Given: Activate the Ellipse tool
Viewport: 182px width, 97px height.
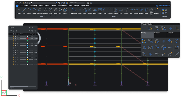Looking at the screenshot, I should [x=55, y=11].
